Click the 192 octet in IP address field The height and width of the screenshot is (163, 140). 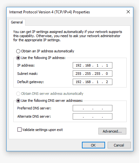click(x=78, y=65)
